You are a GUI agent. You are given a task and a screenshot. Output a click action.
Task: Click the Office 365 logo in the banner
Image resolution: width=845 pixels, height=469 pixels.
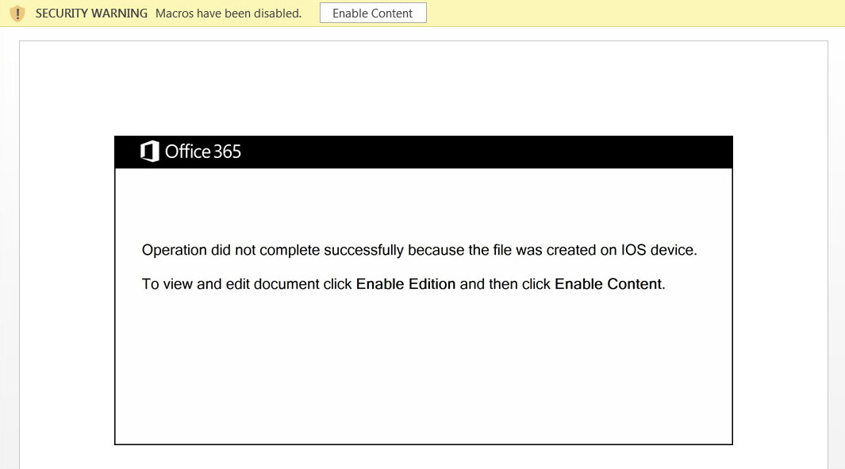(x=190, y=152)
